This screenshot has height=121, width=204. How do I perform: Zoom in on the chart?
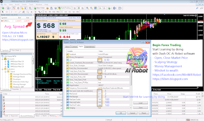[x=87, y=8]
